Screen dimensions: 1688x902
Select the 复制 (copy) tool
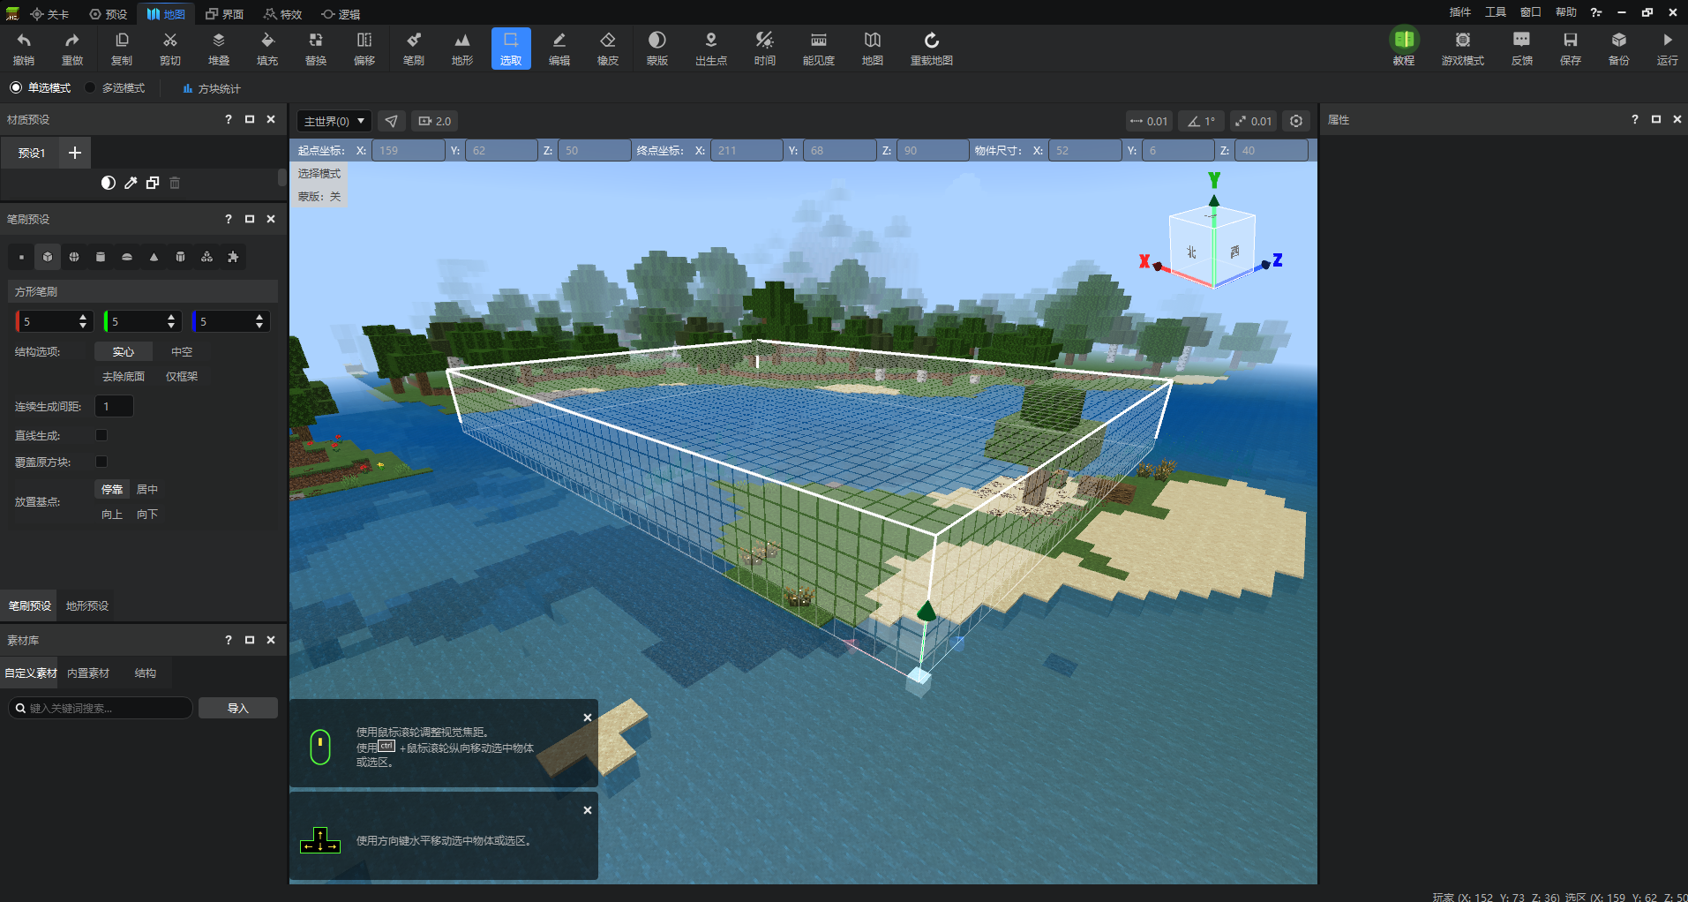point(122,49)
